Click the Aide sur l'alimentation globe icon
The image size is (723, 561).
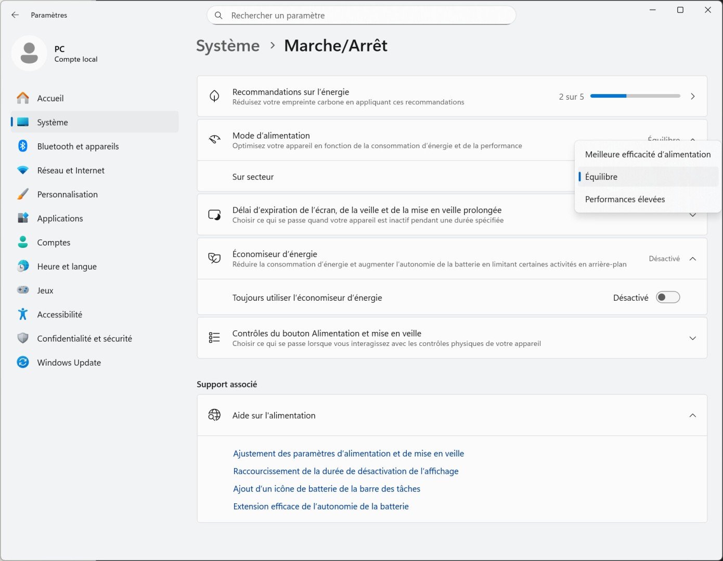tap(214, 415)
